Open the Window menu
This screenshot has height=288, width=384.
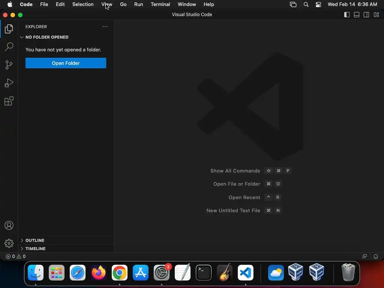[187, 4]
